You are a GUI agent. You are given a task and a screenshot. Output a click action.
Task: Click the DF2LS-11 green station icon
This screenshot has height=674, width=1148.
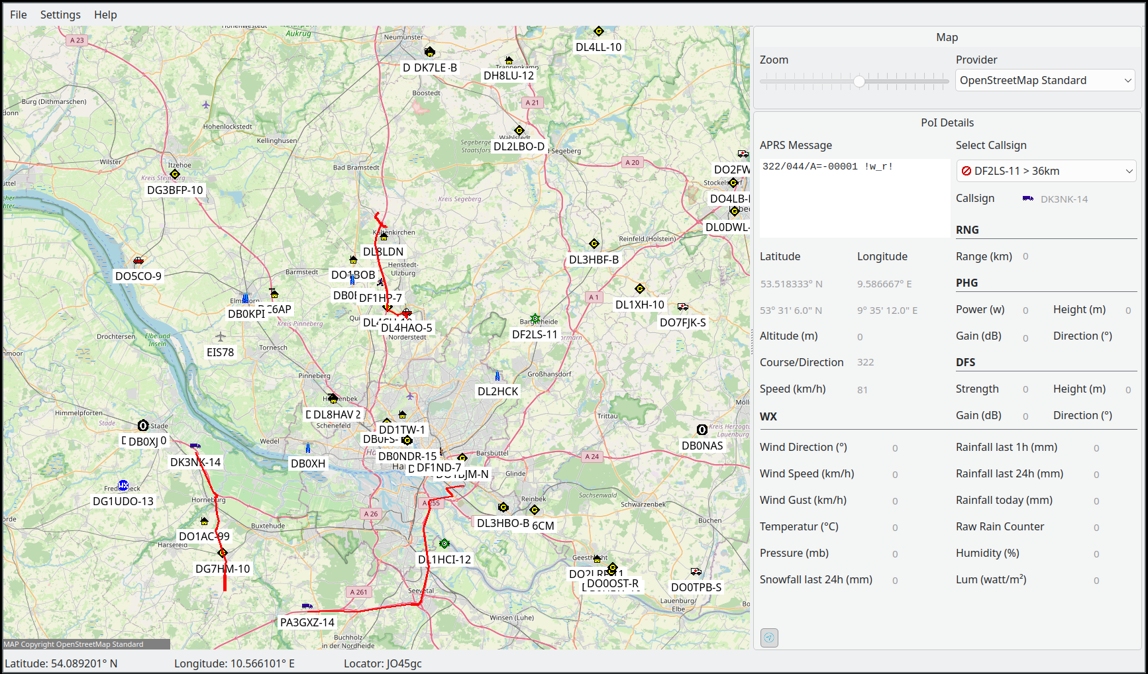[535, 319]
